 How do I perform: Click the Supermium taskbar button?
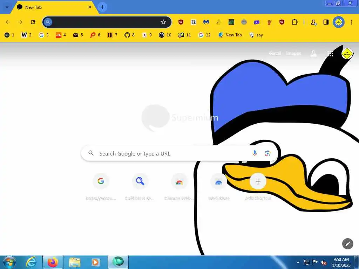118,262
